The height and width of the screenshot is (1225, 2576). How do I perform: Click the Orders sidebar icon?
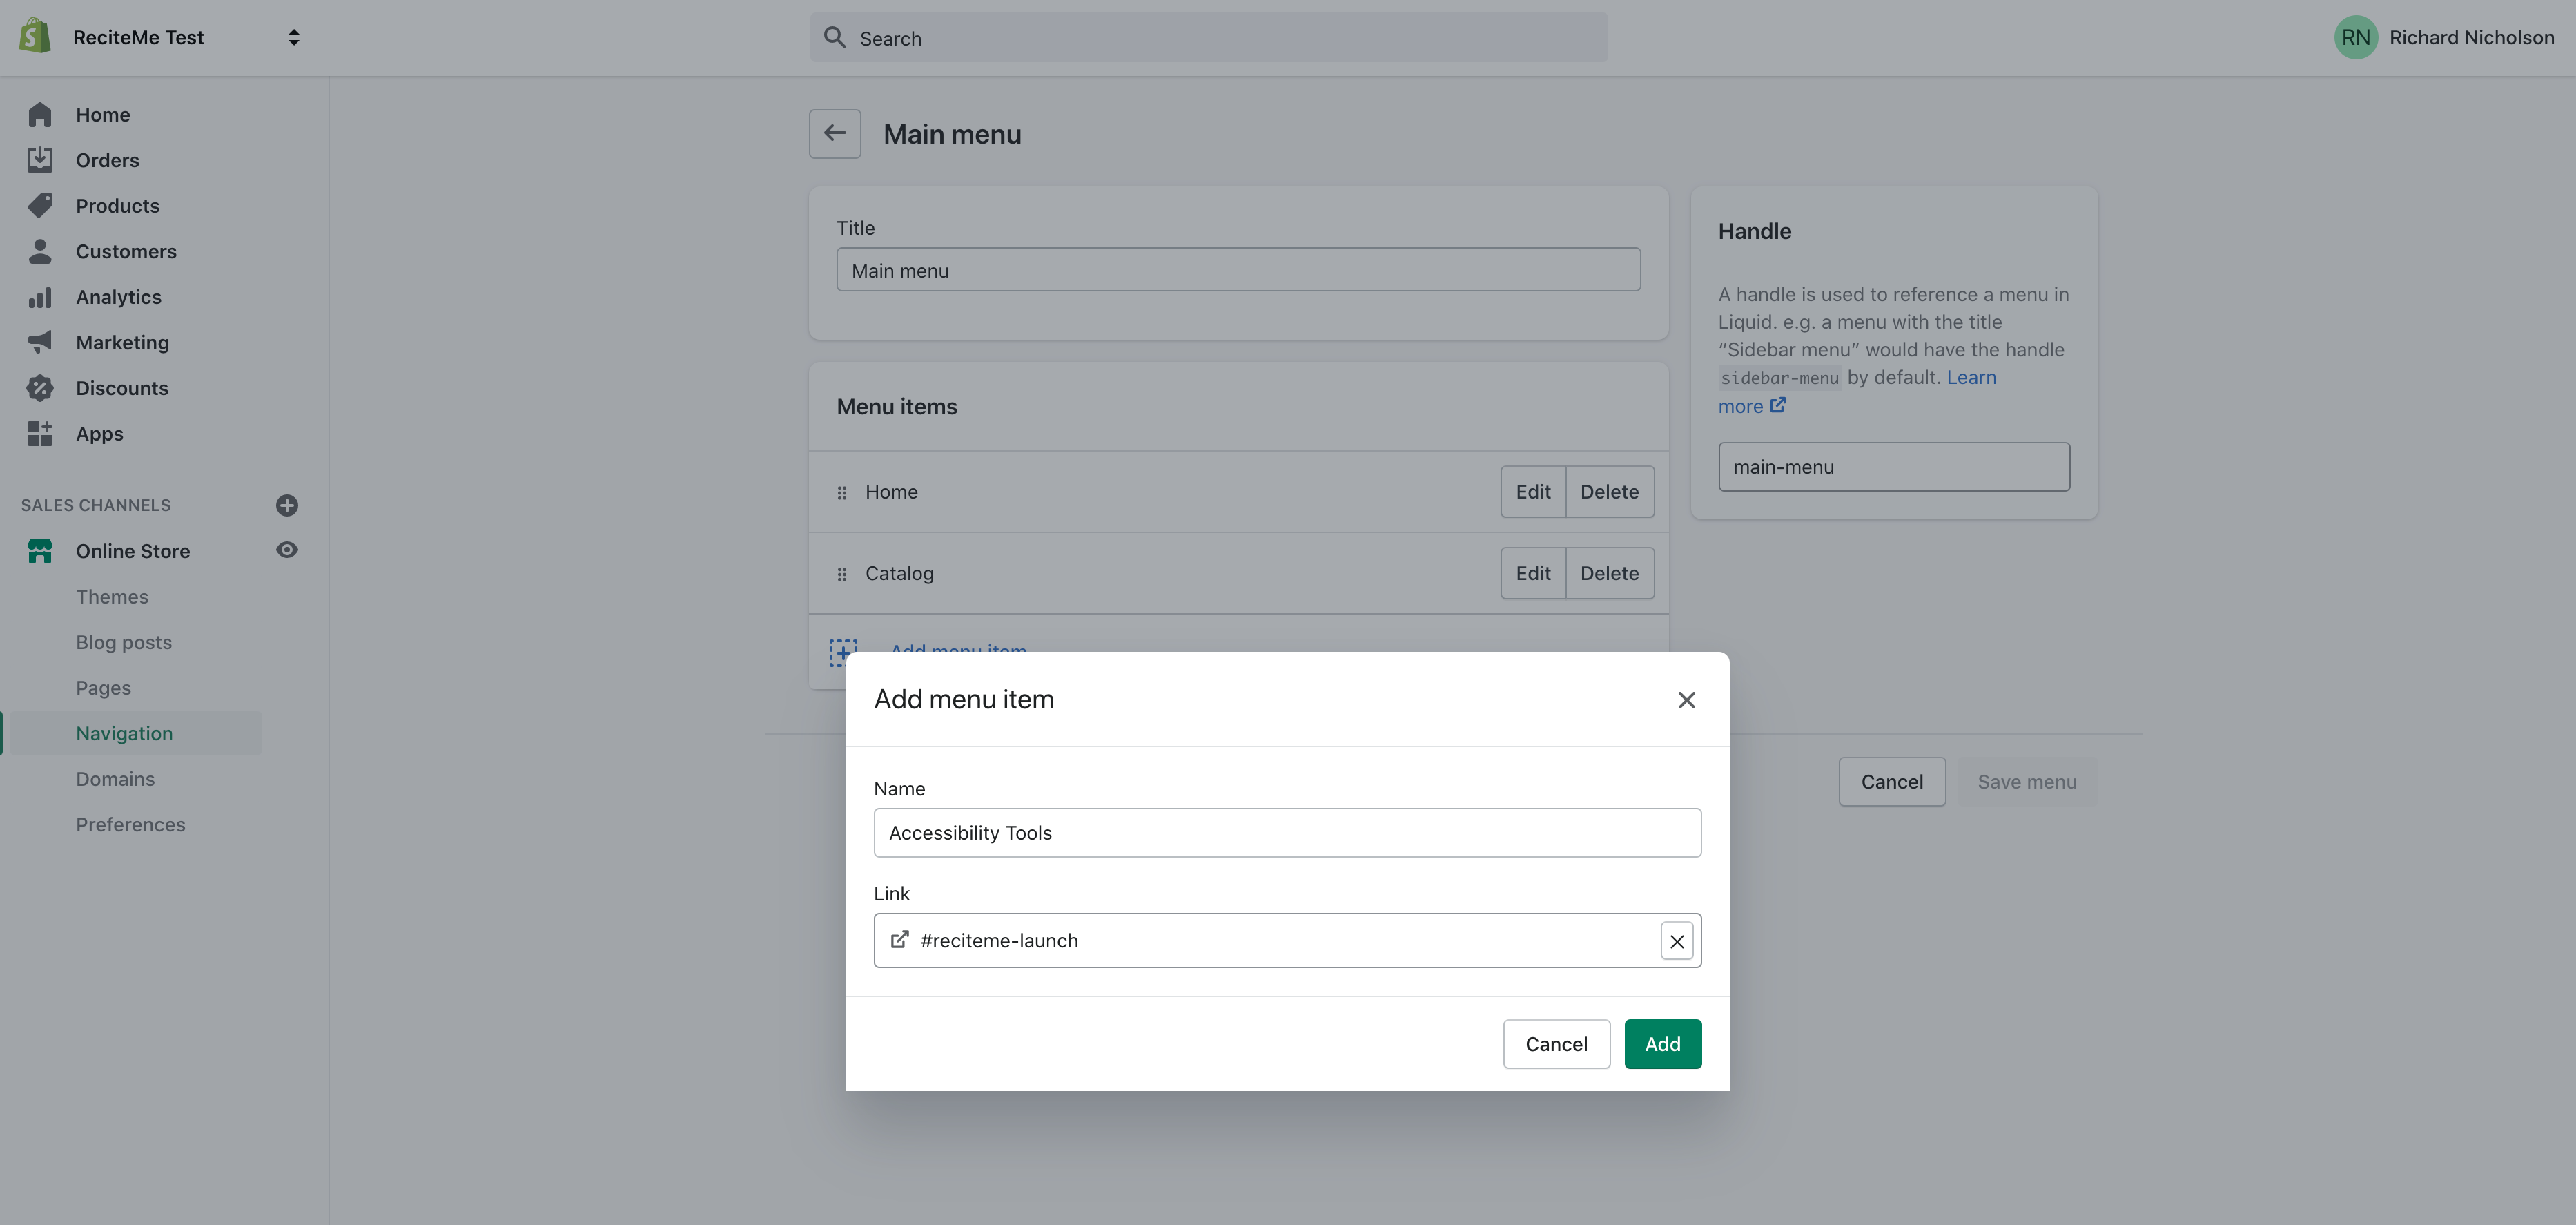click(40, 160)
